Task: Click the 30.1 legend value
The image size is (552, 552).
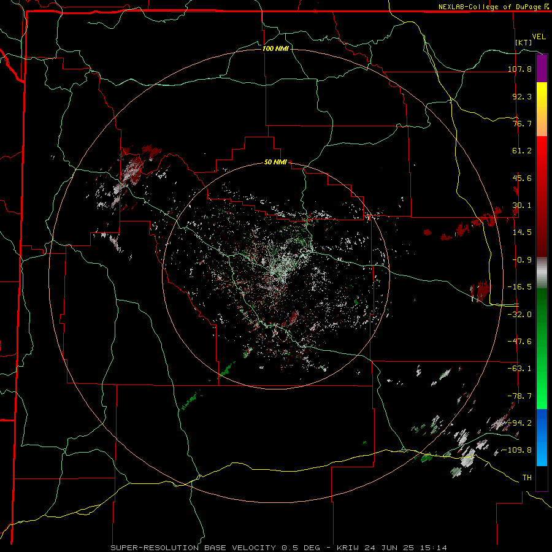Action: point(522,205)
